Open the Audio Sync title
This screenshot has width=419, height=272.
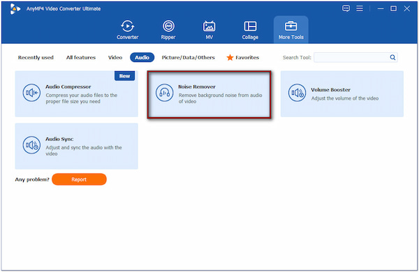(59, 139)
